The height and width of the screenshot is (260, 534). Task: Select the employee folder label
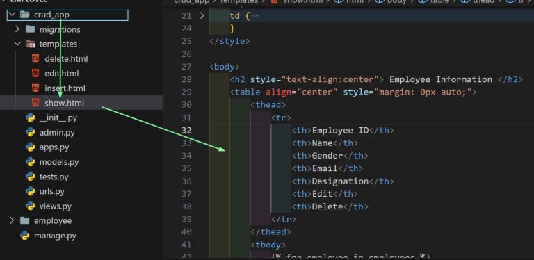pyautogui.click(x=53, y=221)
